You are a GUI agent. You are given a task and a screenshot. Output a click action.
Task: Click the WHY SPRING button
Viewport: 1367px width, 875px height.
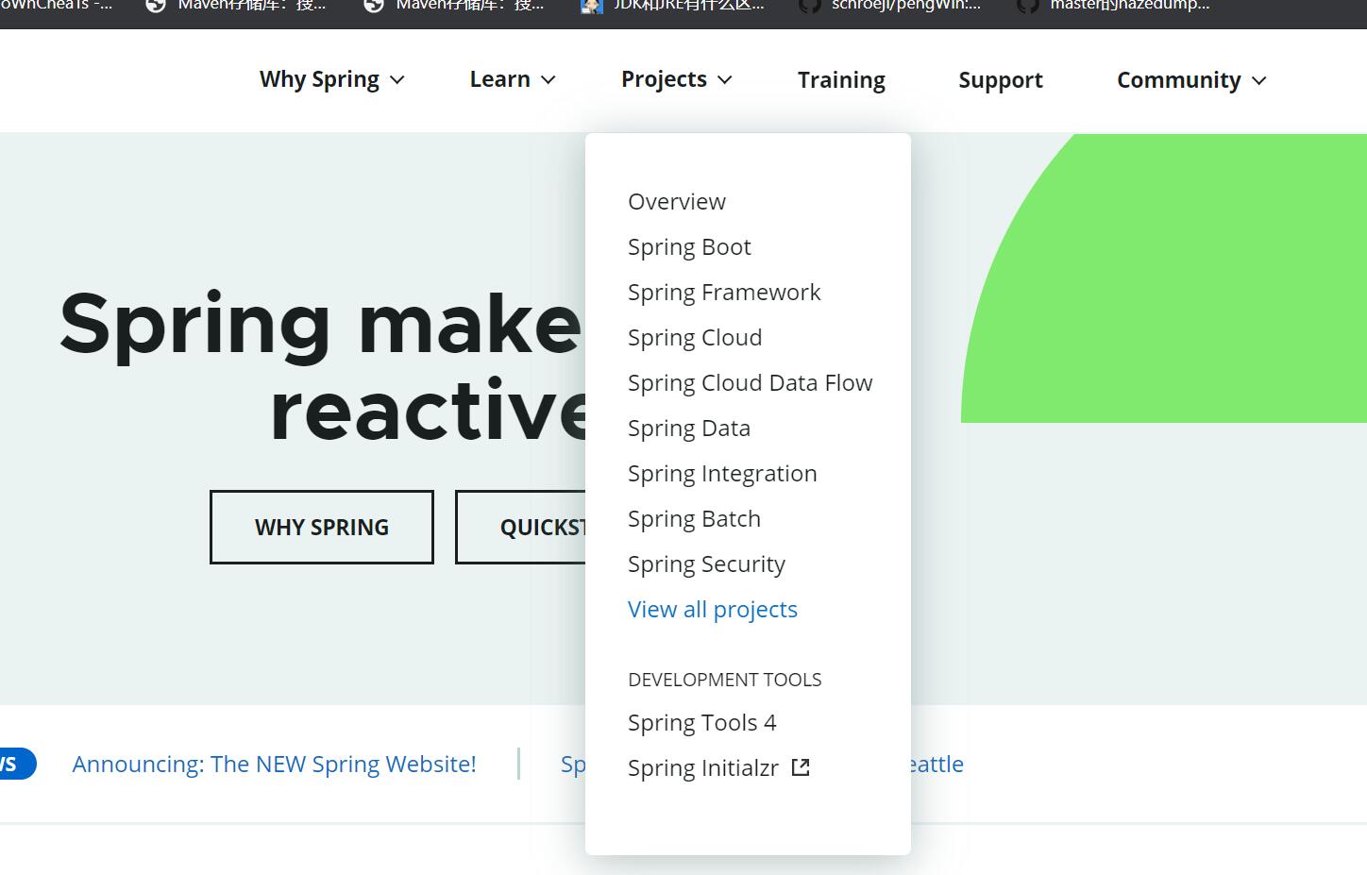(322, 527)
